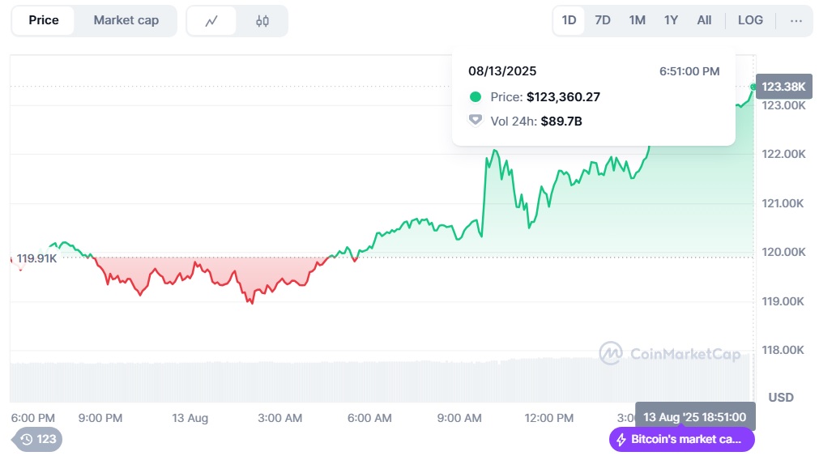
Task: Show the All time range
Action: (x=704, y=21)
